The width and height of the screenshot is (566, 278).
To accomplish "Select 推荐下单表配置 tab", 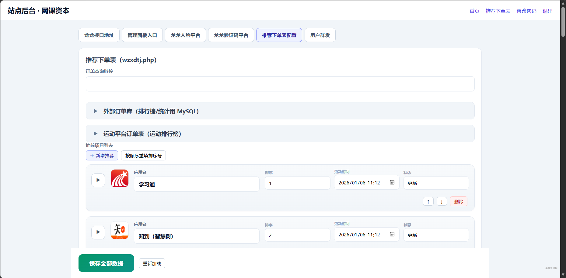I will pyautogui.click(x=279, y=35).
